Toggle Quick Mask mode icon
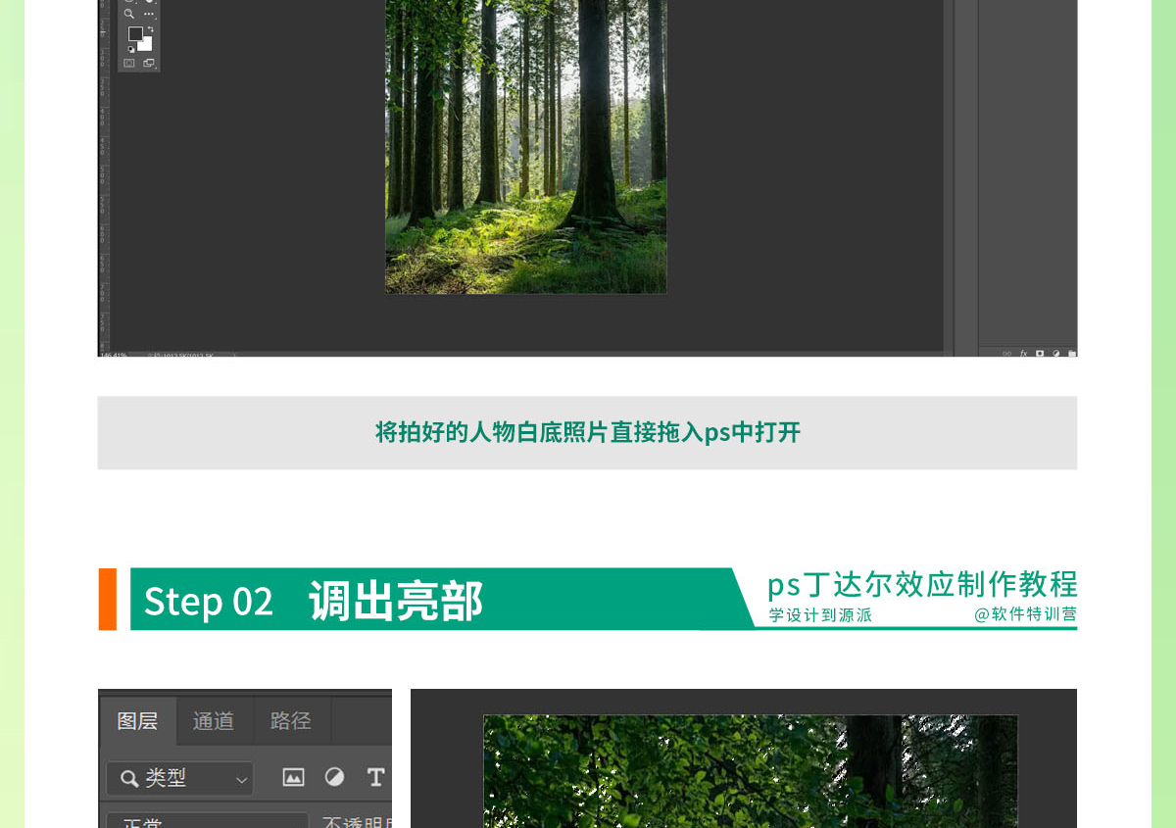This screenshot has height=828, width=1176. pos(129,64)
